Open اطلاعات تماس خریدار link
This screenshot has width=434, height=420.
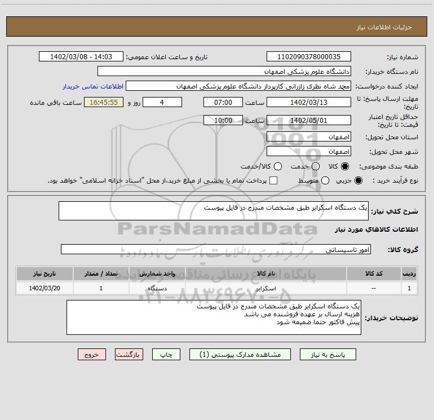pos(93,86)
